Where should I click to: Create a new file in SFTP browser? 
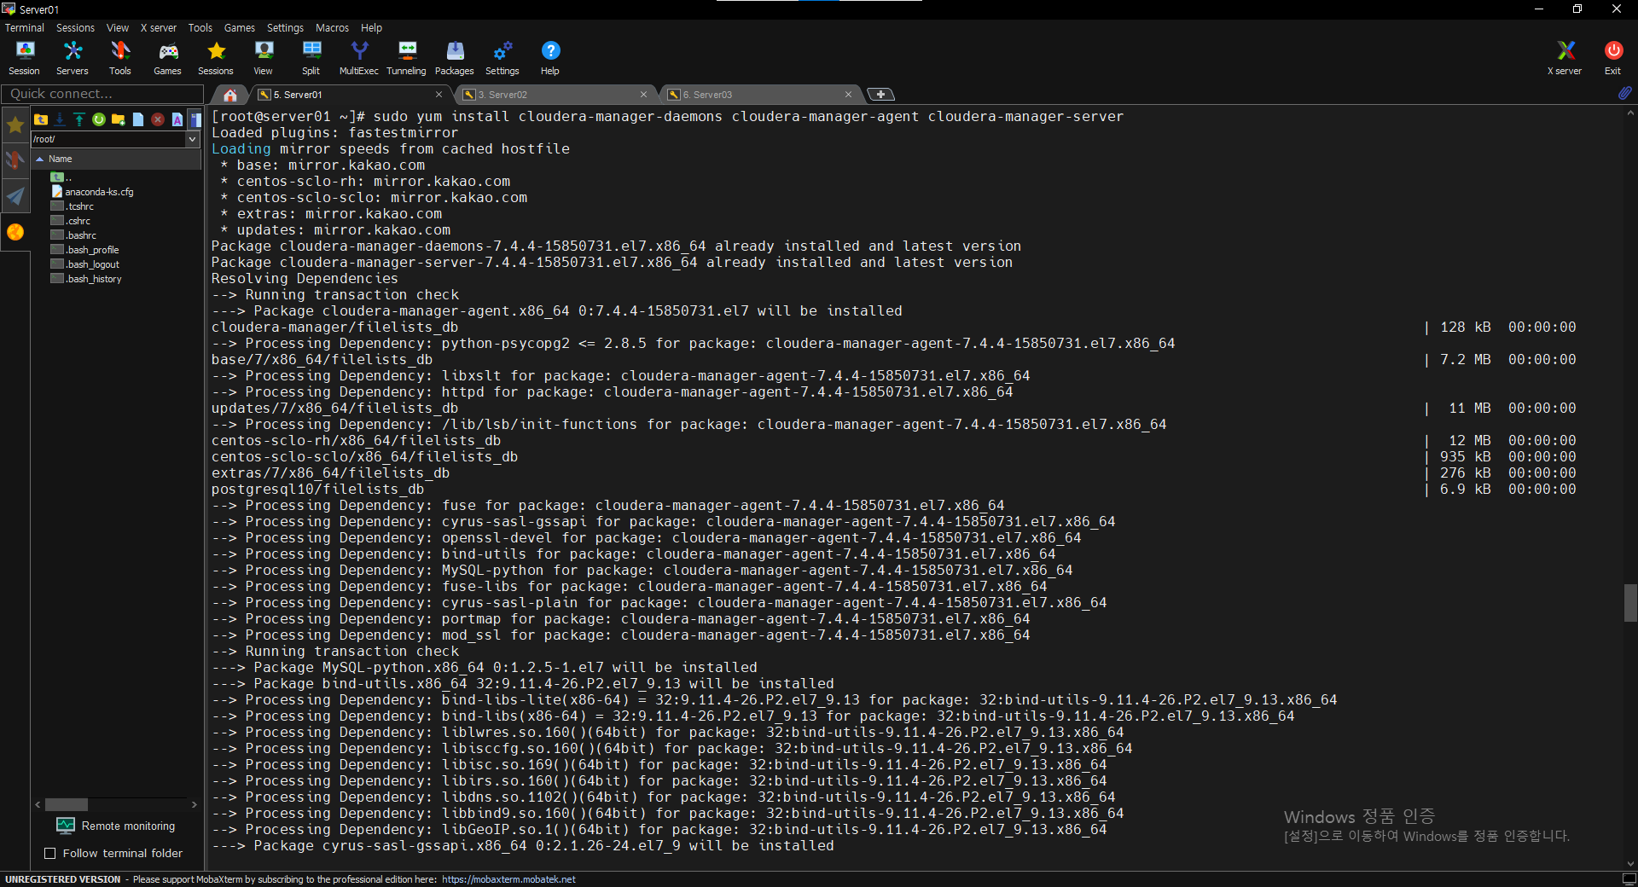pos(138,119)
